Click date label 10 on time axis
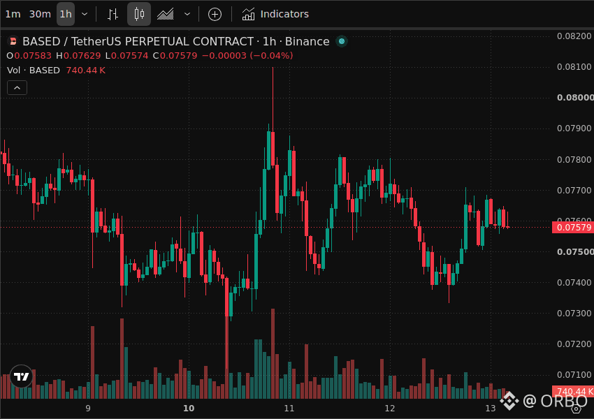This screenshot has height=419, width=594. coord(189,409)
